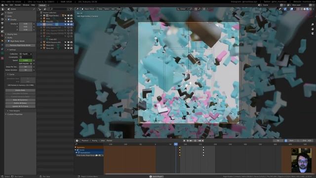
Task: Click the green Speed value slider
Action: pos(26,60)
